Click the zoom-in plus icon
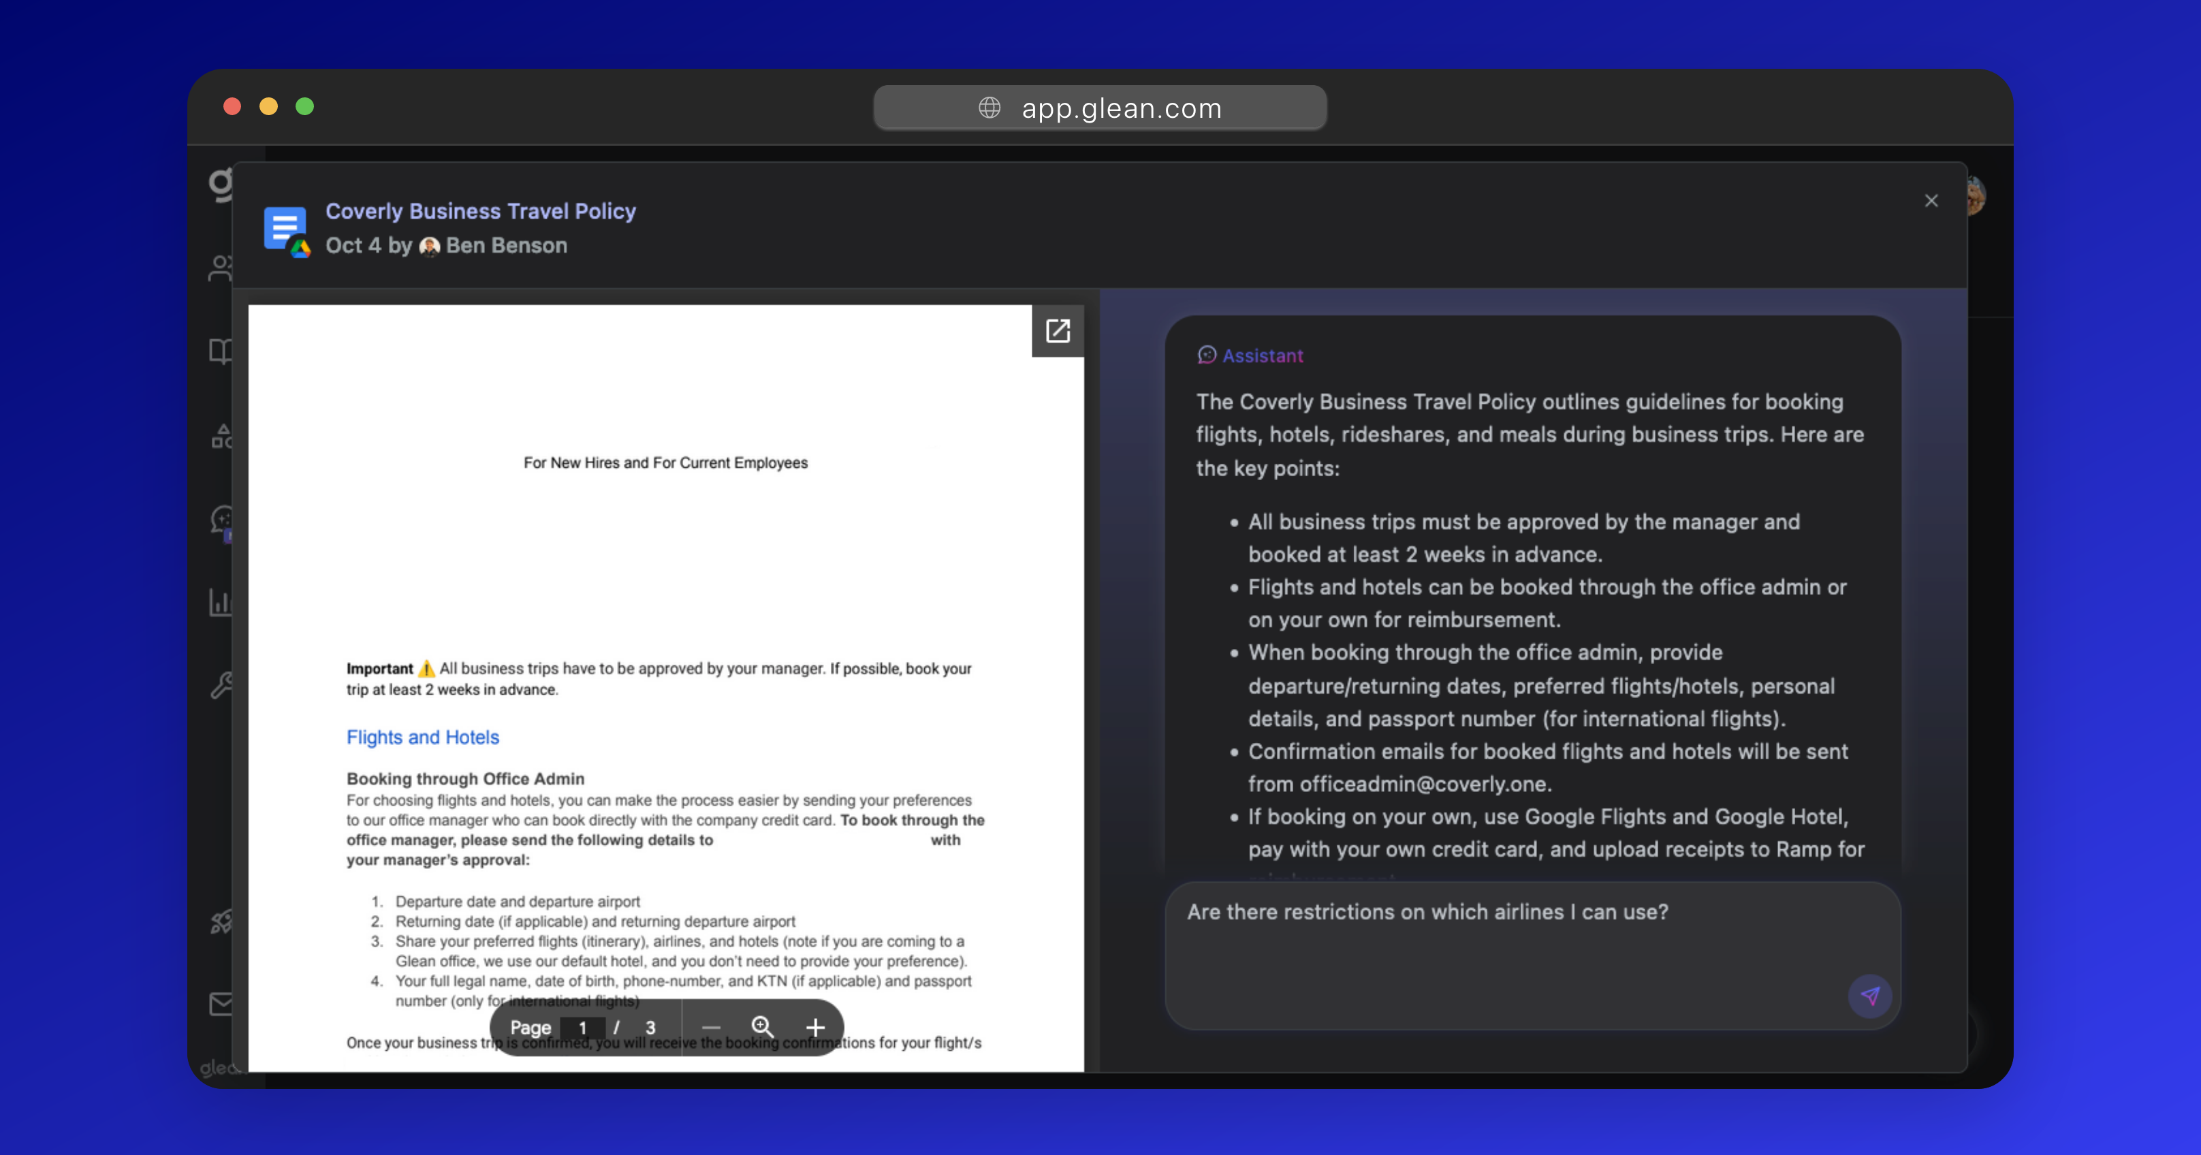 [815, 1028]
